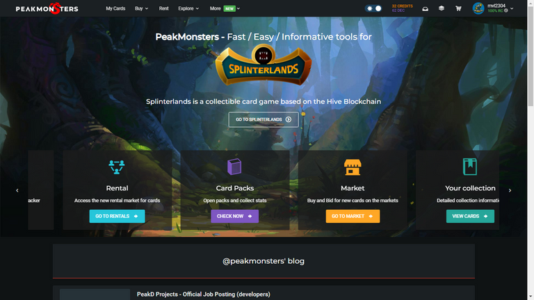This screenshot has width=534, height=300.
Task: Click the Go To Splinterlands button
Action: (264, 119)
